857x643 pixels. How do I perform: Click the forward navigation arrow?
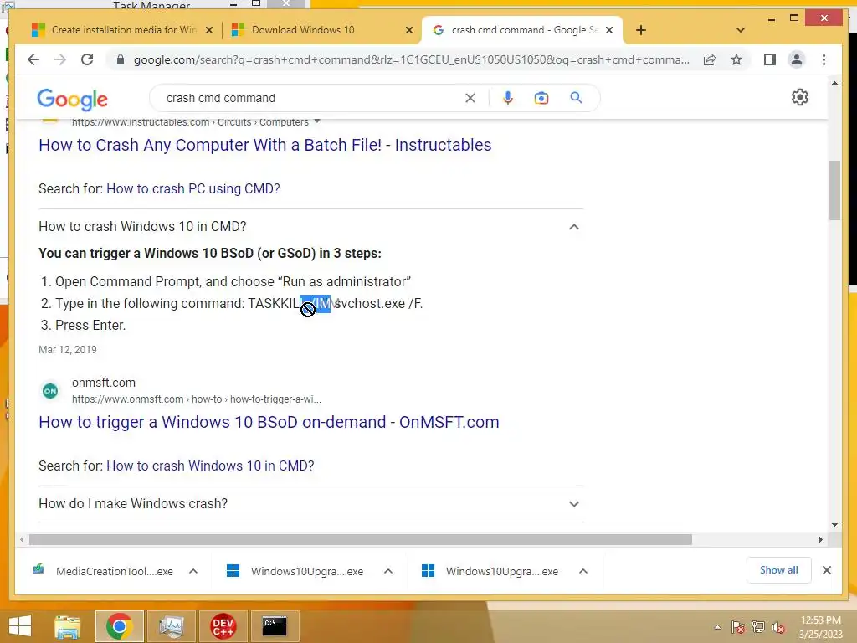[60, 59]
